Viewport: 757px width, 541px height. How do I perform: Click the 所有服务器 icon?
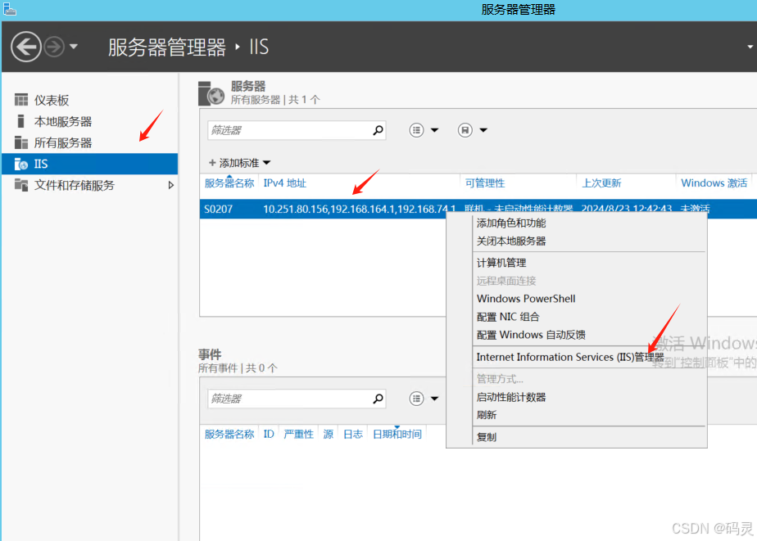point(20,142)
